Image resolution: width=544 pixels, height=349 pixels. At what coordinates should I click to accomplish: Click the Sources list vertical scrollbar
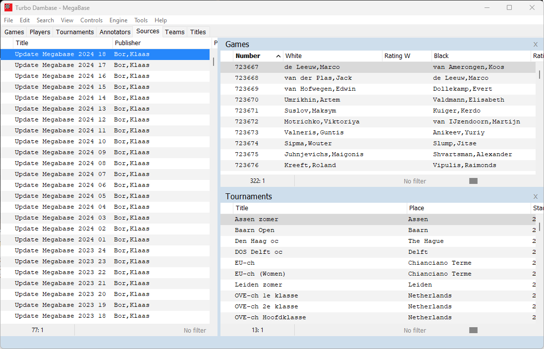[x=214, y=62]
